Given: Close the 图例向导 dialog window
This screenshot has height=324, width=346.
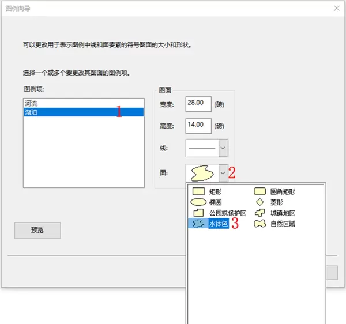Looking at the screenshot, I should 336,8.
